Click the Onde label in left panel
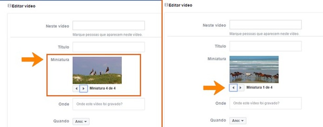 coord(64,104)
